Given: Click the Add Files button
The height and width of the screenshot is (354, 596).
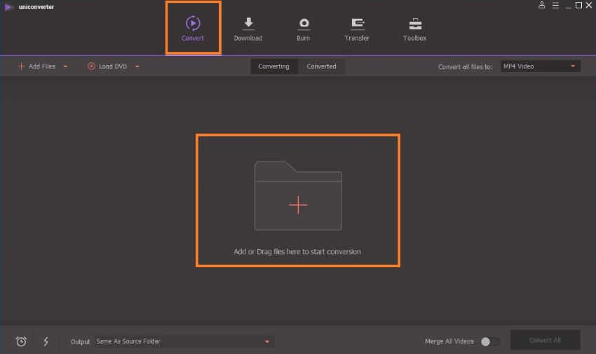Looking at the screenshot, I should coord(37,66).
